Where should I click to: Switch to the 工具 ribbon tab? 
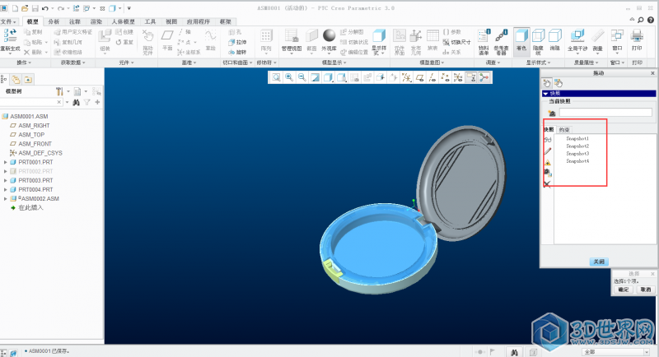150,21
